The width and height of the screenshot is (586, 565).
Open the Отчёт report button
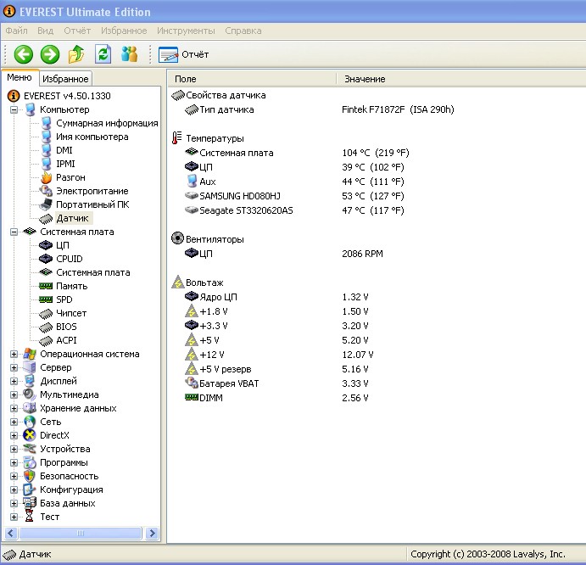(x=183, y=54)
